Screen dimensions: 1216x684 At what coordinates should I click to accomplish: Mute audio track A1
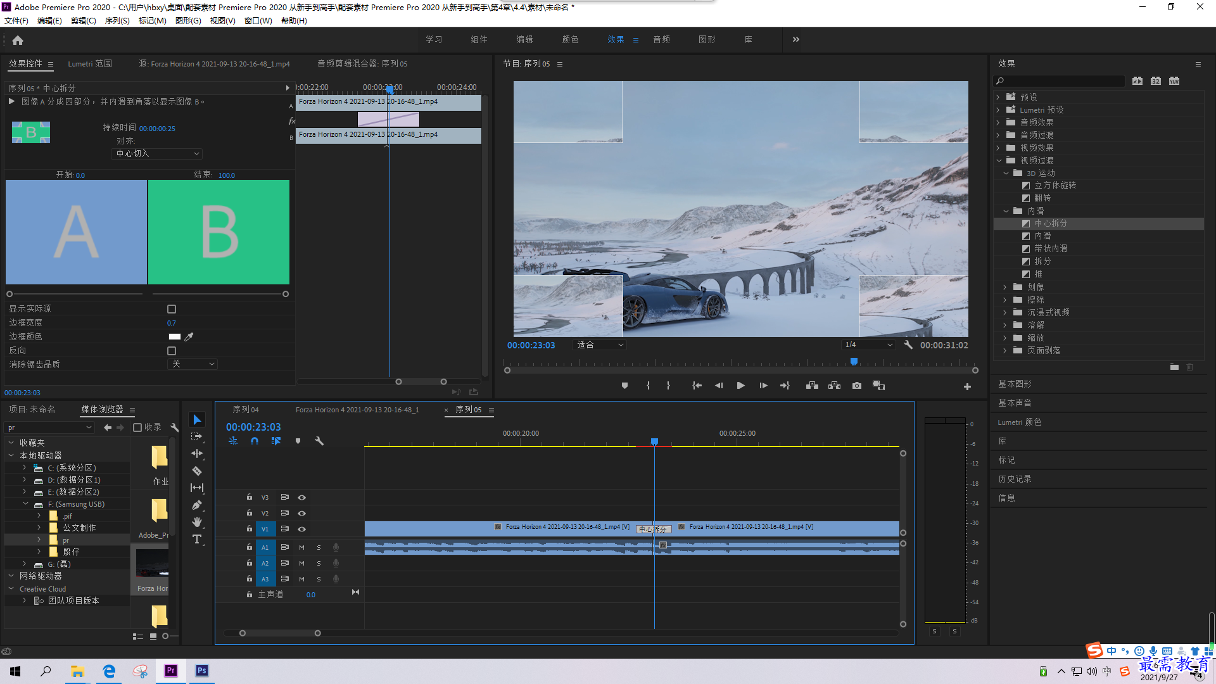pyautogui.click(x=302, y=547)
